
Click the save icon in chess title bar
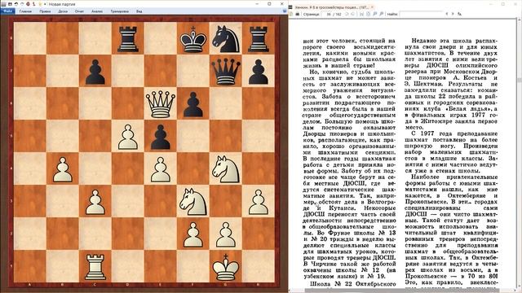click(10, 4)
